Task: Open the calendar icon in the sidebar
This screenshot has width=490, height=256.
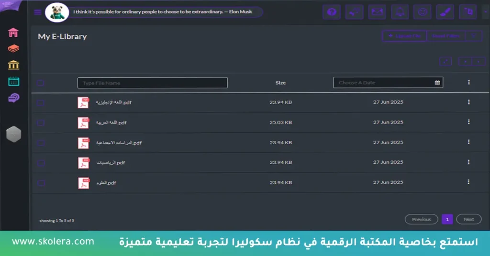Action: coord(13,81)
